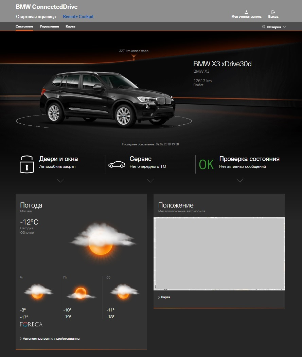
Task: Expand the Проверка состояния chevron
Action: [240, 181]
